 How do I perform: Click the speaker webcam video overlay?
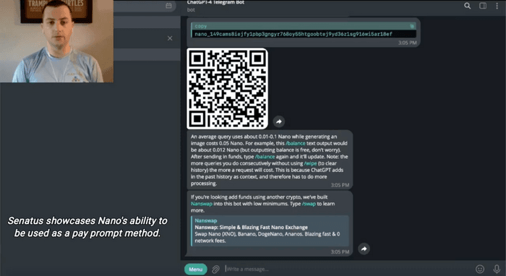tap(57, 41)
